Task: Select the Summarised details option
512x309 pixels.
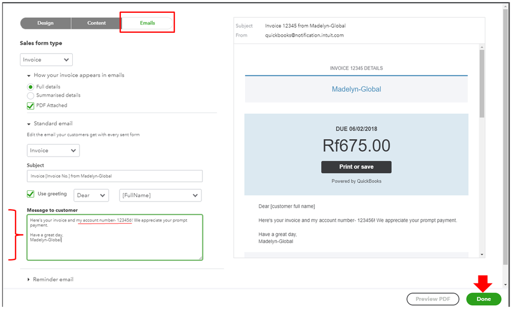Action: tap(30, 96)
